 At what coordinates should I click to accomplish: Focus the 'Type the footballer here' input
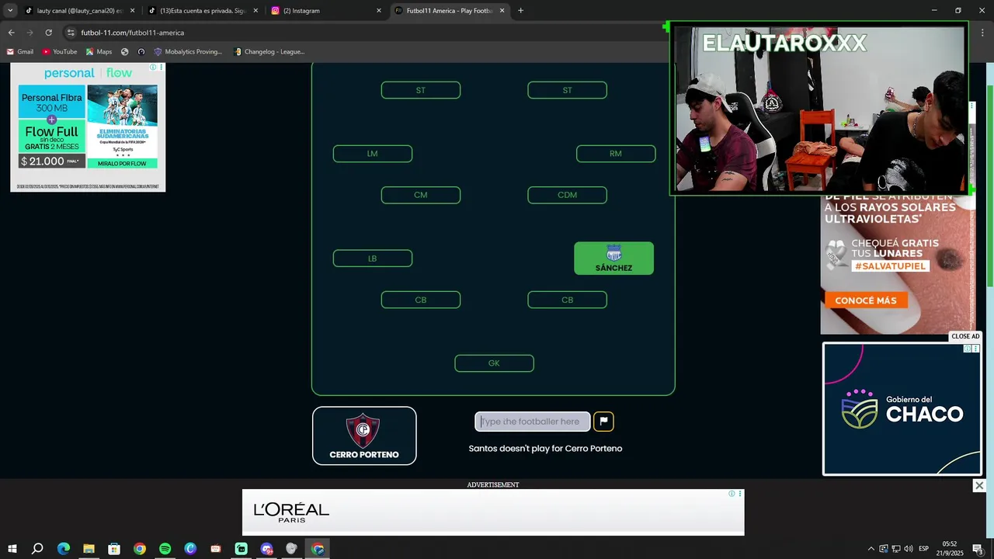[533, 422]
